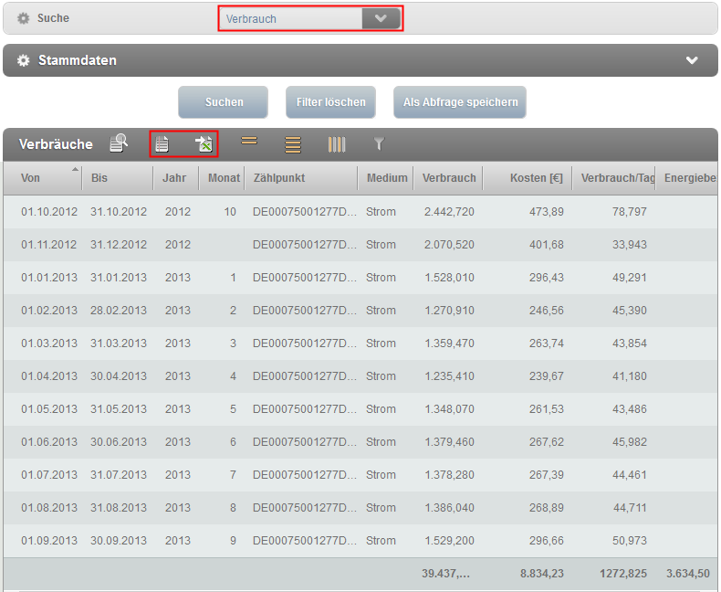Open the Verbrauch dropdown arrow
The width and height of the screenshot is (721, 592).
(381, 18)
